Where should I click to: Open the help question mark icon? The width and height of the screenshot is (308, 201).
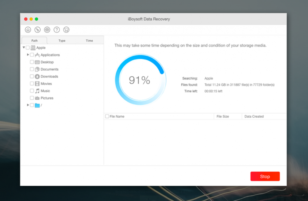57,30
